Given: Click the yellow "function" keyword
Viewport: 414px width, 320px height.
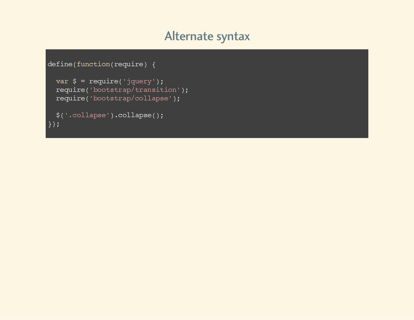Looking at the screenshot, I should [x=93, y=64].
